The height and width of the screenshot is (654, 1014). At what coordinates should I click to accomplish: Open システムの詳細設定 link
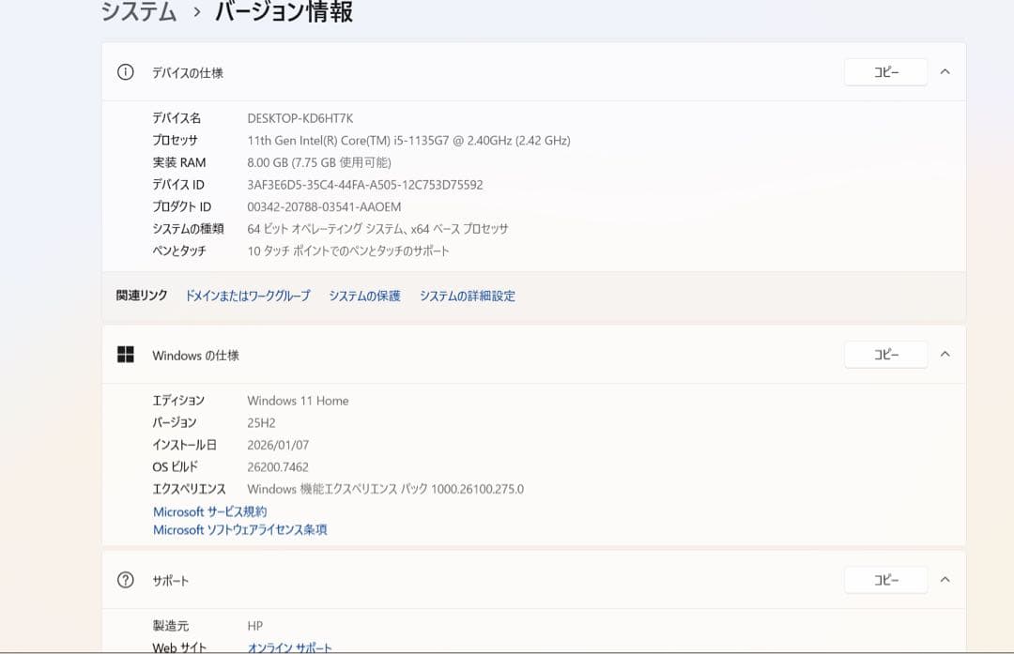coord(468,296)
